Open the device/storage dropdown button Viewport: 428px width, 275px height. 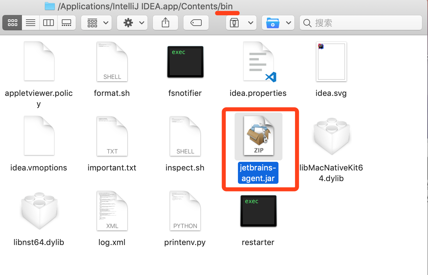(241, 23)
